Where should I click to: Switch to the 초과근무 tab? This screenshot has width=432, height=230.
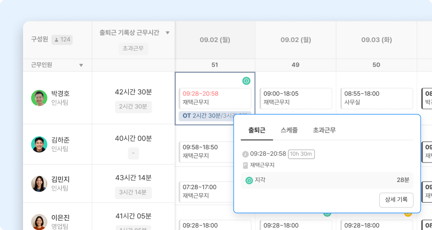point(324,130)
